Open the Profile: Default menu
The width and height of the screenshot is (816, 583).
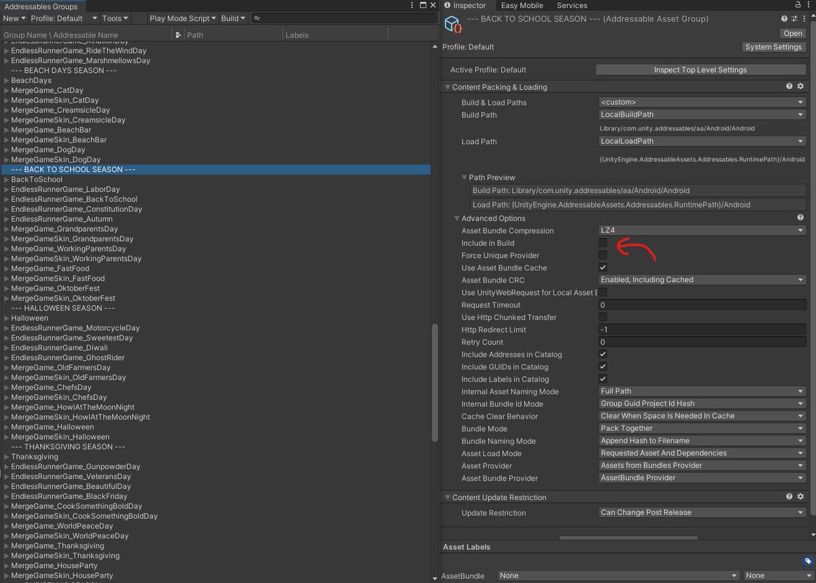[x=65, y=18]
